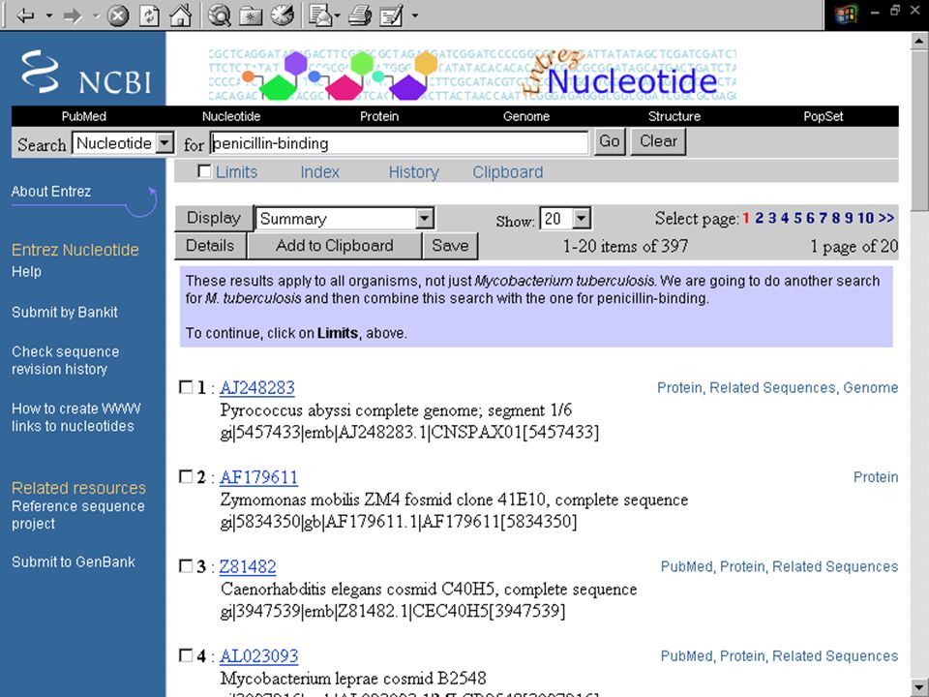Click the browser Back arrow
929x697 pixels.
click(25, 15)
